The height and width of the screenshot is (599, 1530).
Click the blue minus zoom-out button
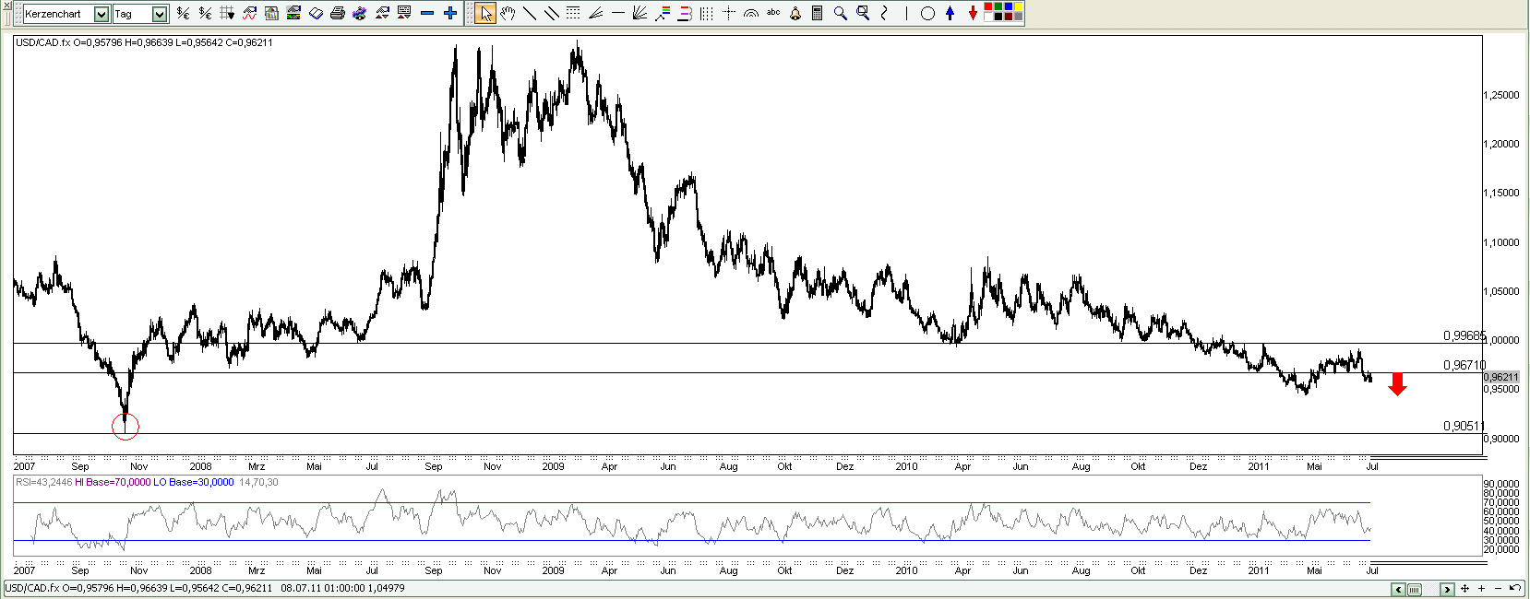pyautogui.click(x=427, y=13)
